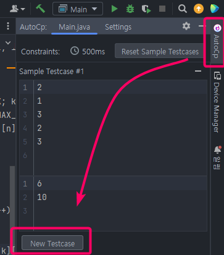Image resolution: width=224 pixels, height=255 pixels.
Task: Click the 500ms time limit constraint
Action: click(x=88, y=51)
